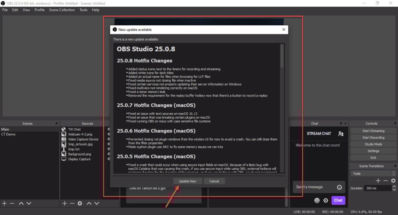Click the TW Chat browser globe icon
Screen dimensions: 398x215
click(63, 129)
